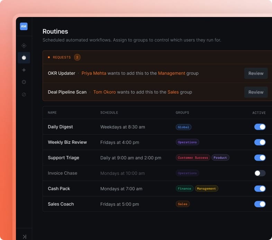The image size is (272, 240).
Task: Click the GROUPS column header
Action: click(x=182, y=113)
